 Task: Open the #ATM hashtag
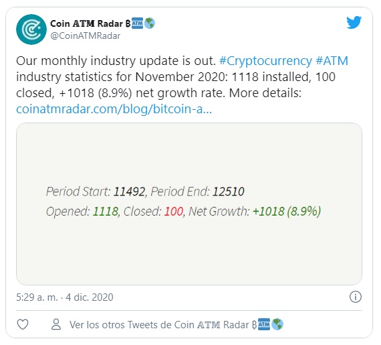click(332, 61)
